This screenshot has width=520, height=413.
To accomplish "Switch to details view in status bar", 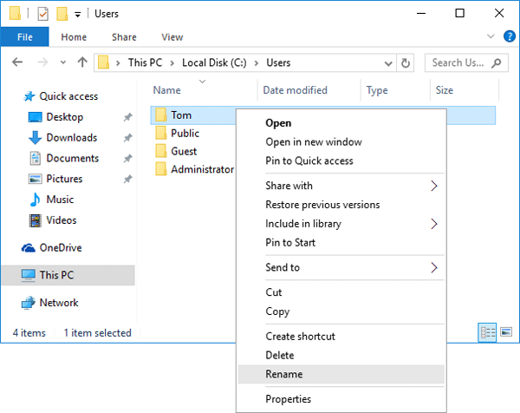I will point(487,332).
